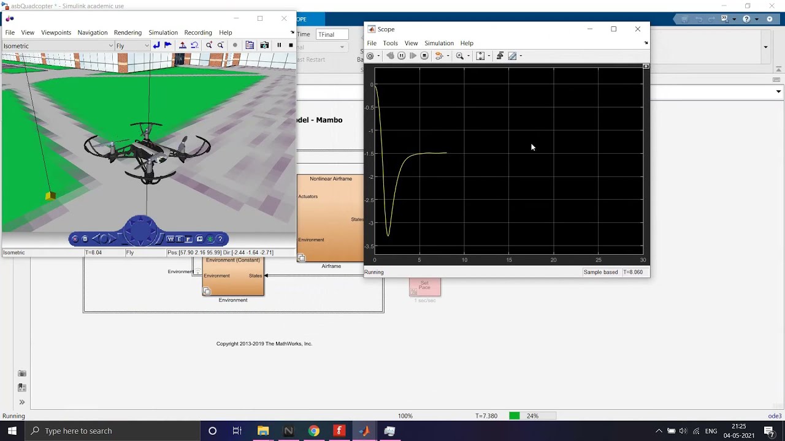Open Scope window Tools menu
785x441 pixels.
[x=390, y=43]
